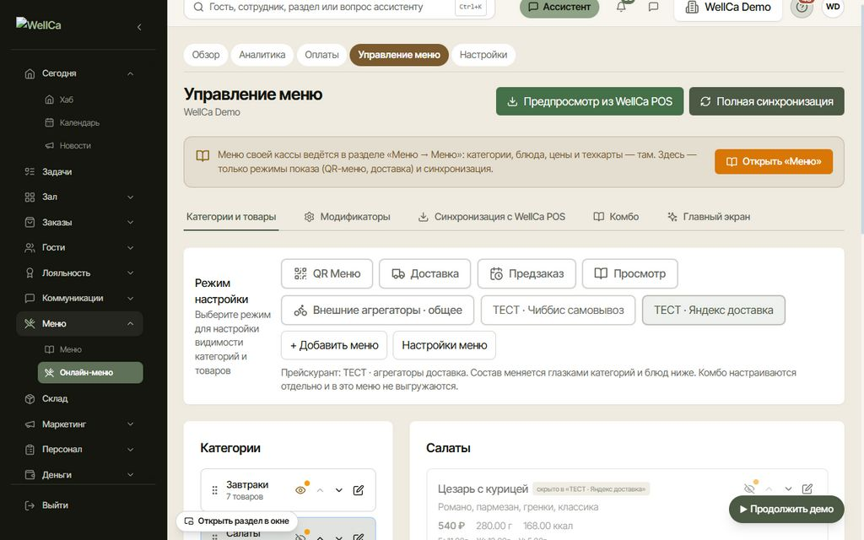Move Завтраки category down

pyautogui.click(x=339, y=490)
